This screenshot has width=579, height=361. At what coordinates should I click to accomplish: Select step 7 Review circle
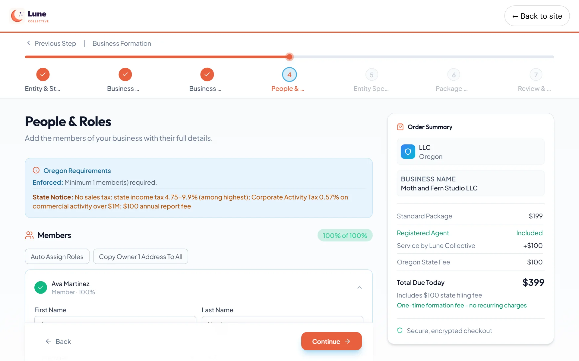coord(536,75)
